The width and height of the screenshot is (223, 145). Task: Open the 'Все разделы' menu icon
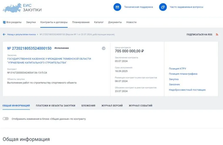pos(4,22)
